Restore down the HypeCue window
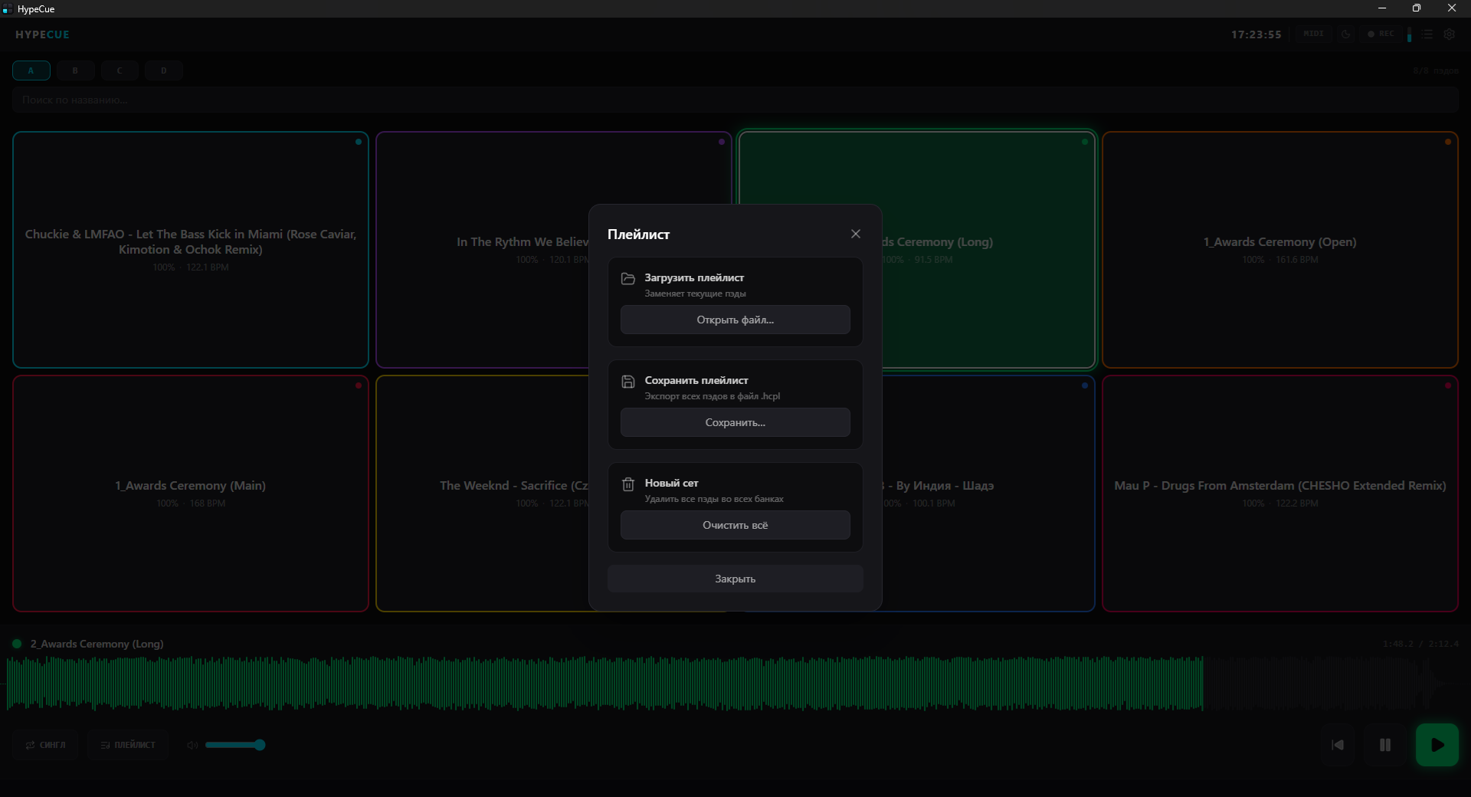 pos(1417,8)
